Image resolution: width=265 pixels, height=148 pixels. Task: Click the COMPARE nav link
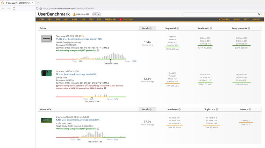[224, 19]
